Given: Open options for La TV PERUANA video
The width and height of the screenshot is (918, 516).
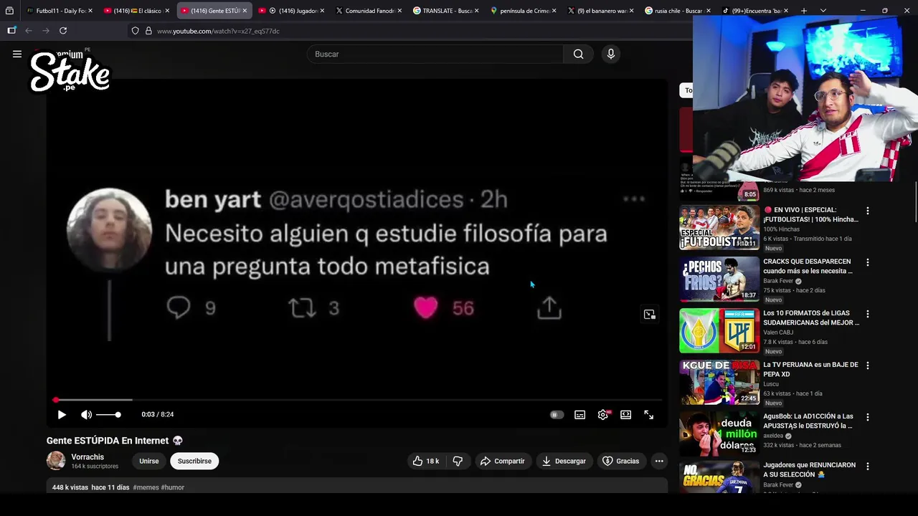Looking at the screenshot, I should [868, 365].
